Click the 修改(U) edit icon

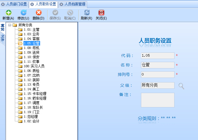point(23,13)
